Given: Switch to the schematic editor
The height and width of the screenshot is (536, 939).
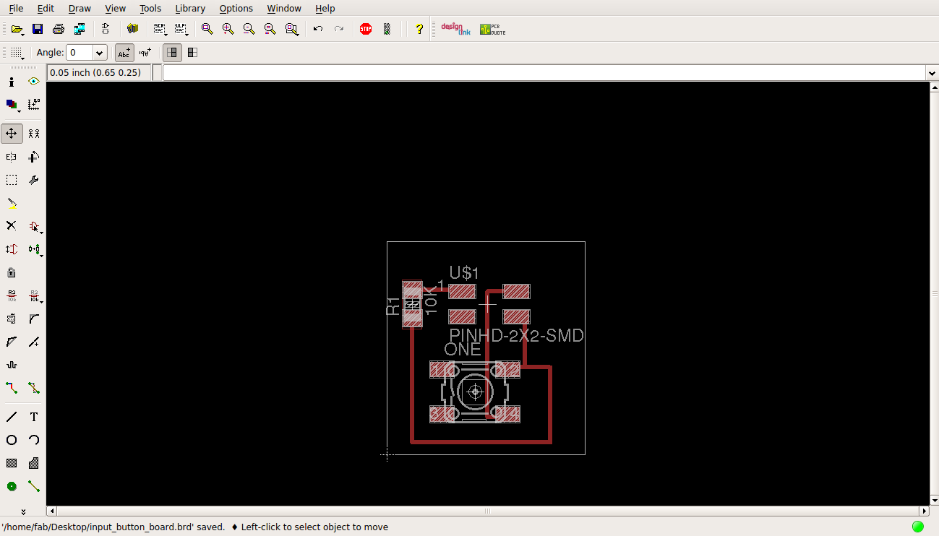Looking at the screenshot, I should coord(106,29).
